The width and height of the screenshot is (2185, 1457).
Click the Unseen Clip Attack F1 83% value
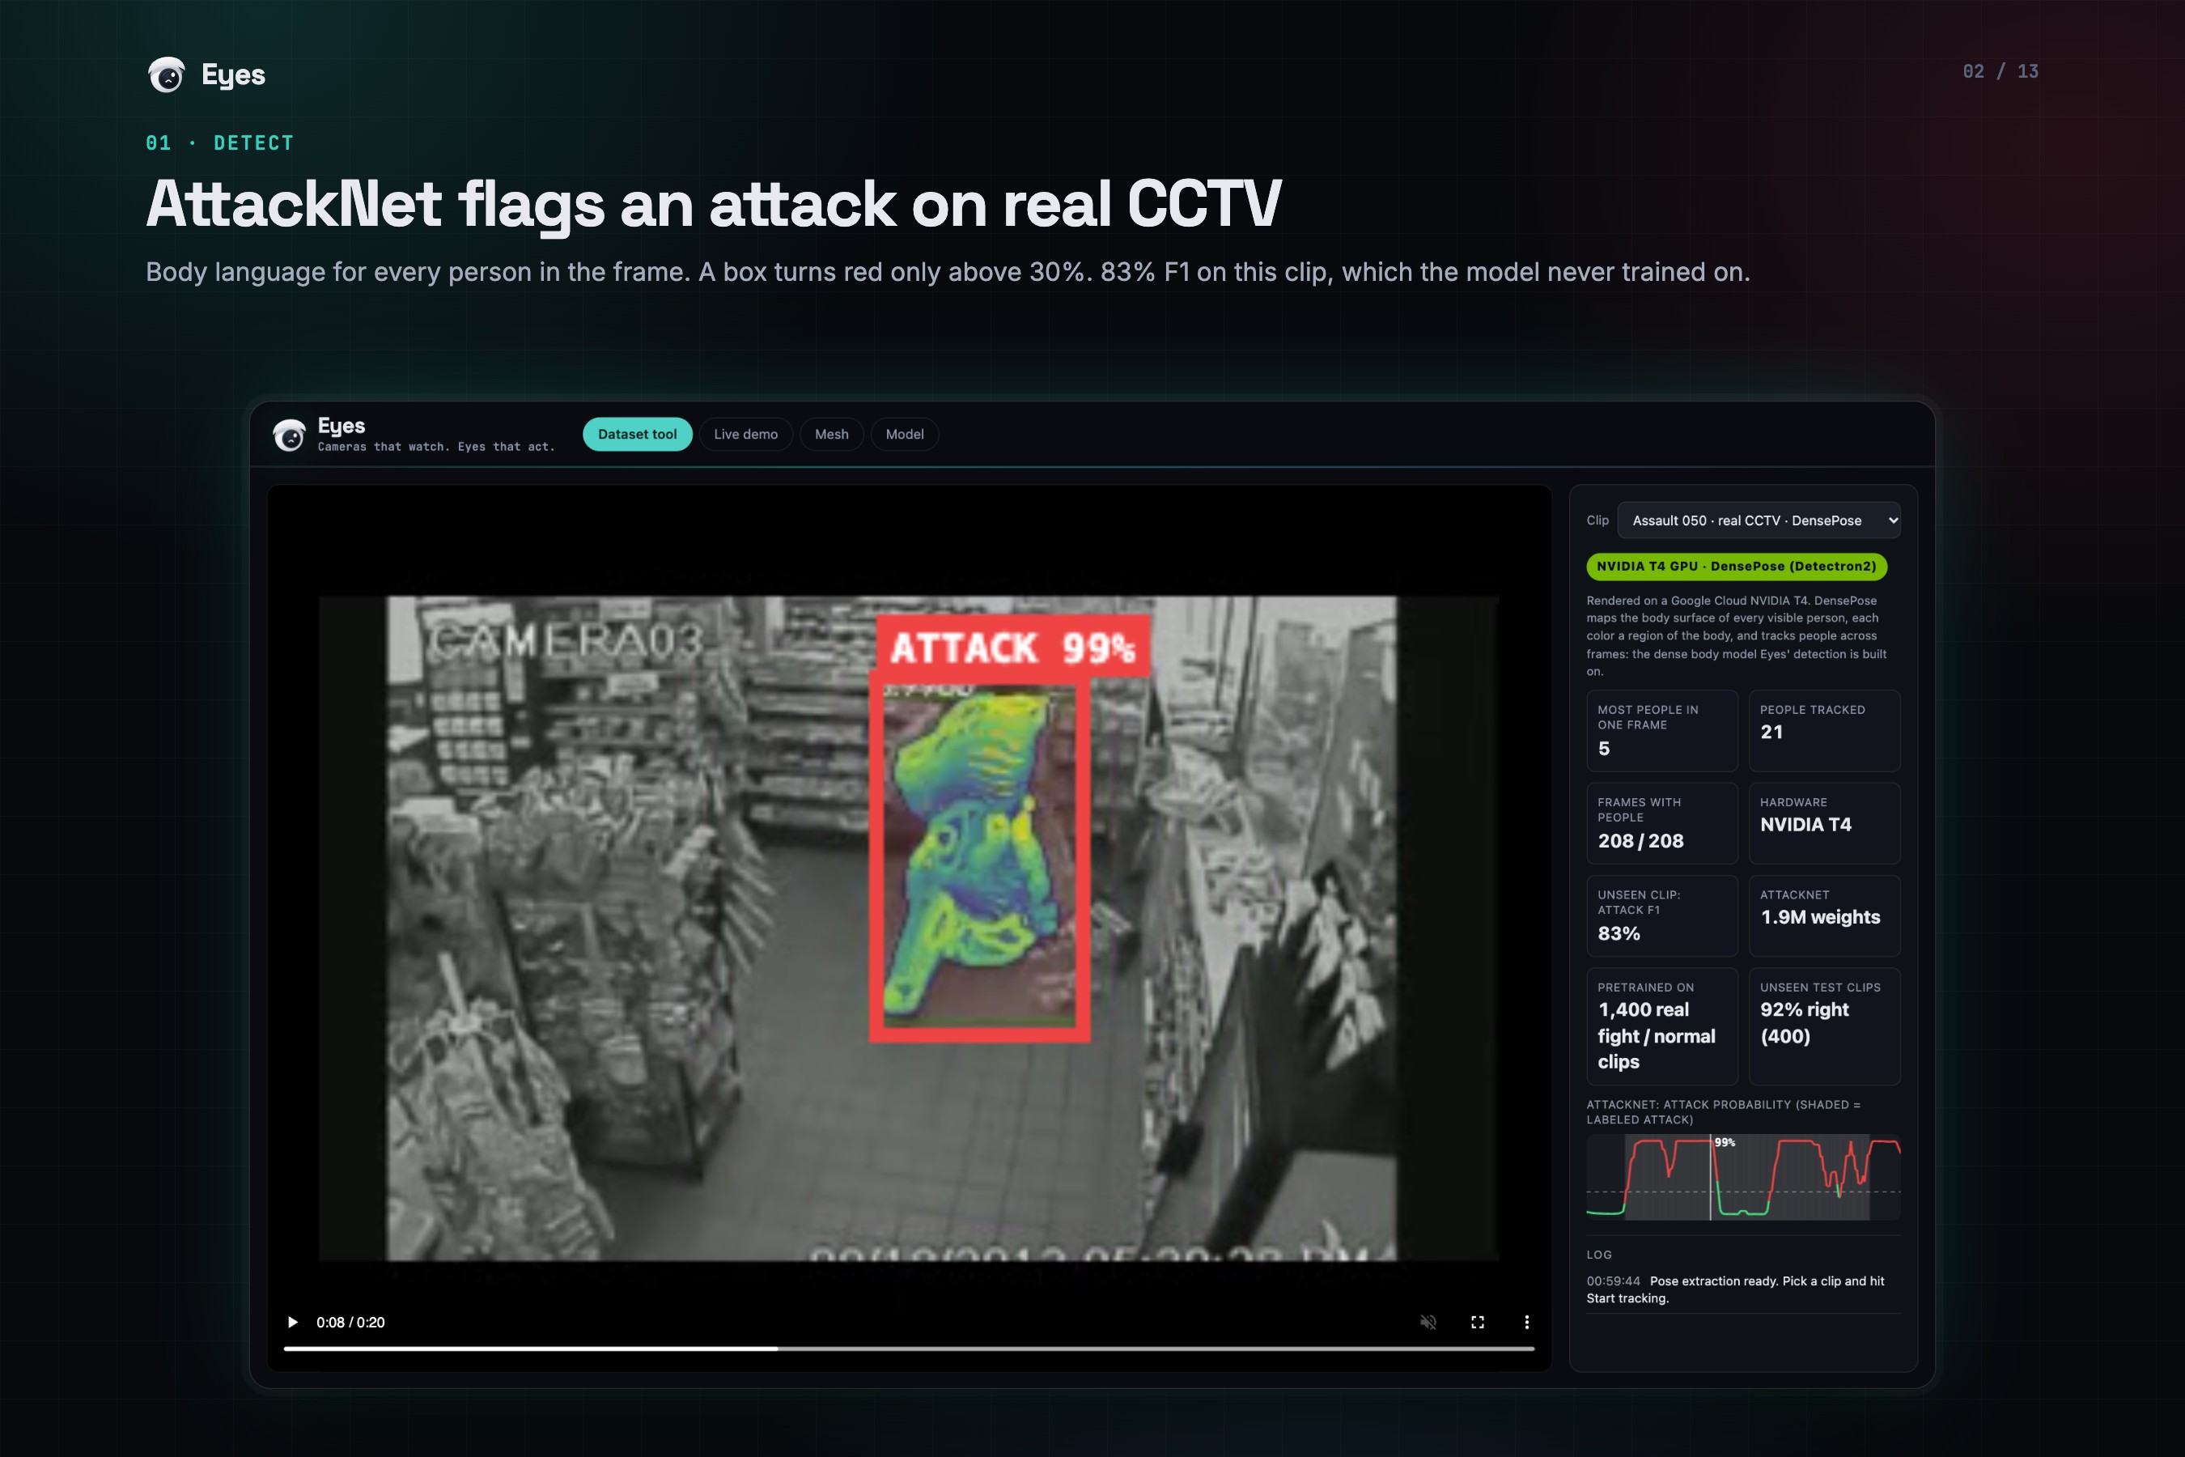[x=1619, y=934]
